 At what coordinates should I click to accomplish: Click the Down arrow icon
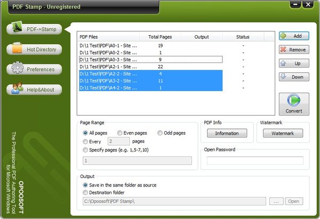283,77
